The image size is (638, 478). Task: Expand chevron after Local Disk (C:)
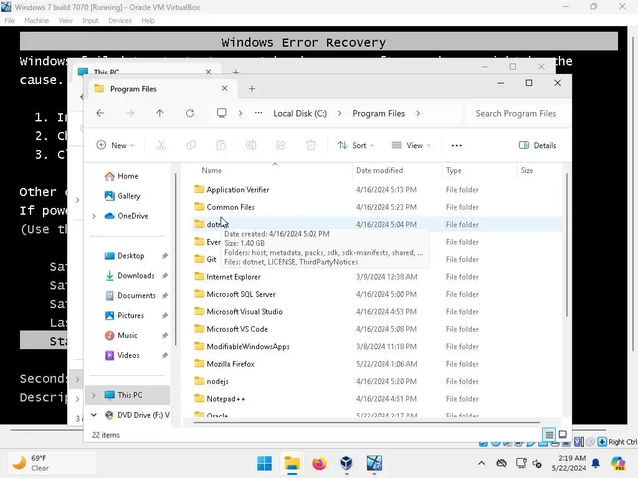tap(340, 113)
